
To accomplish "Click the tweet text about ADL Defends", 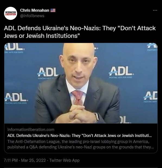I will [x=80, y=32].
